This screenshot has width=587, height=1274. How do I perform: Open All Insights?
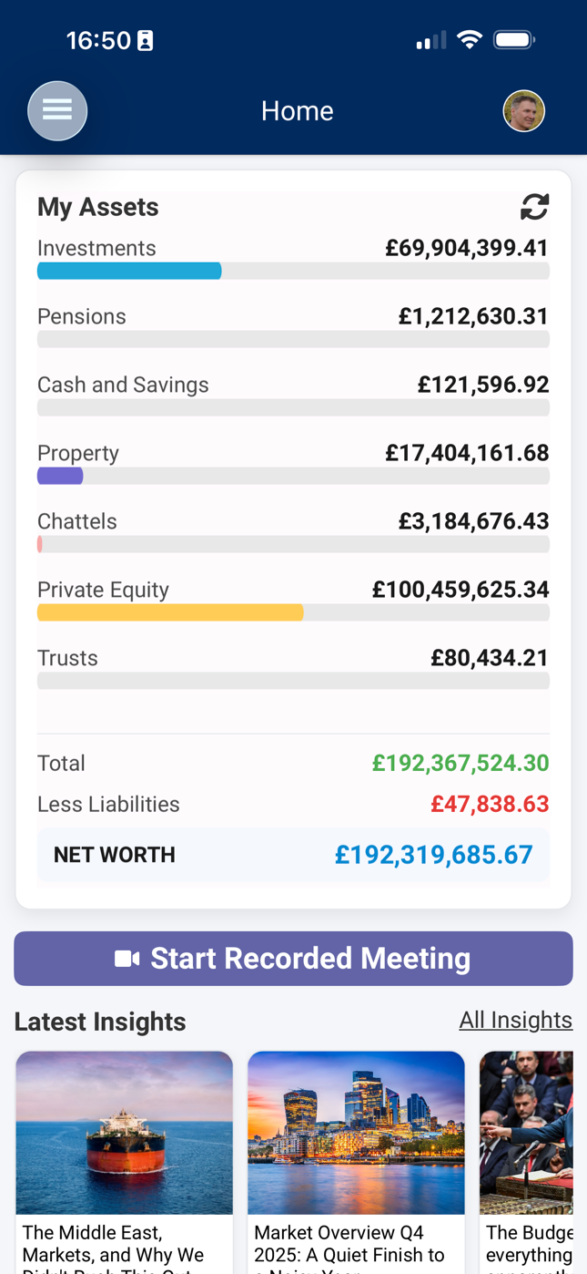pyautogui.click(x=516, y=1020)
